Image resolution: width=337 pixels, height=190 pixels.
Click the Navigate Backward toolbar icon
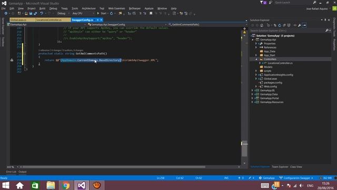[x=6, y=13]
